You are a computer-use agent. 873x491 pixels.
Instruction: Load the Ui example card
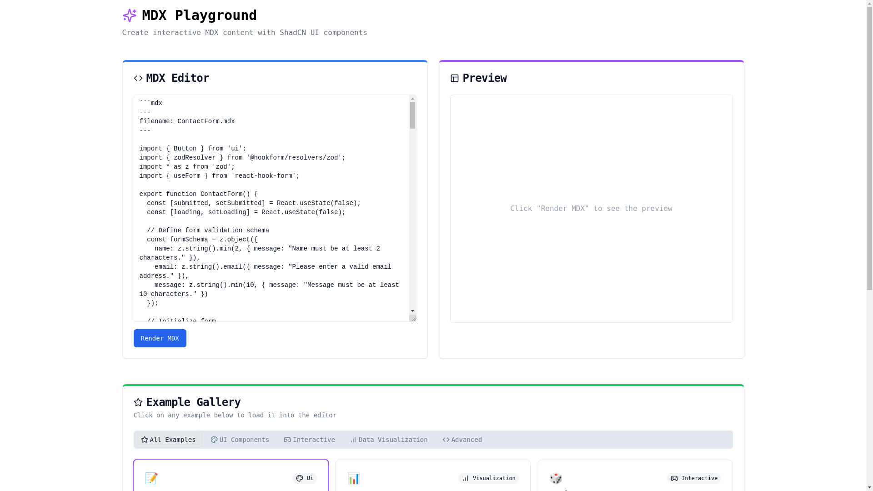(x=231, y=476)
